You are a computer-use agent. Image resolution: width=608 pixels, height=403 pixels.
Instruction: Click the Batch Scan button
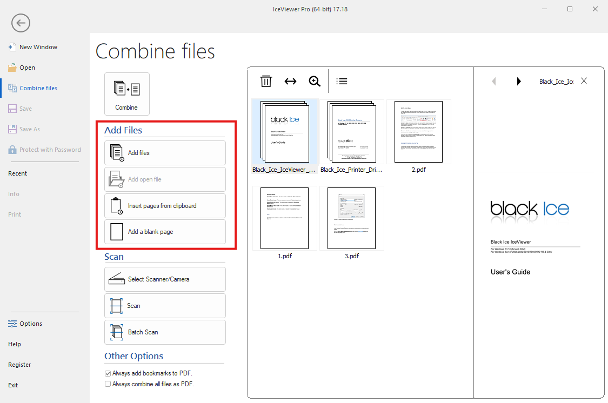165,332
